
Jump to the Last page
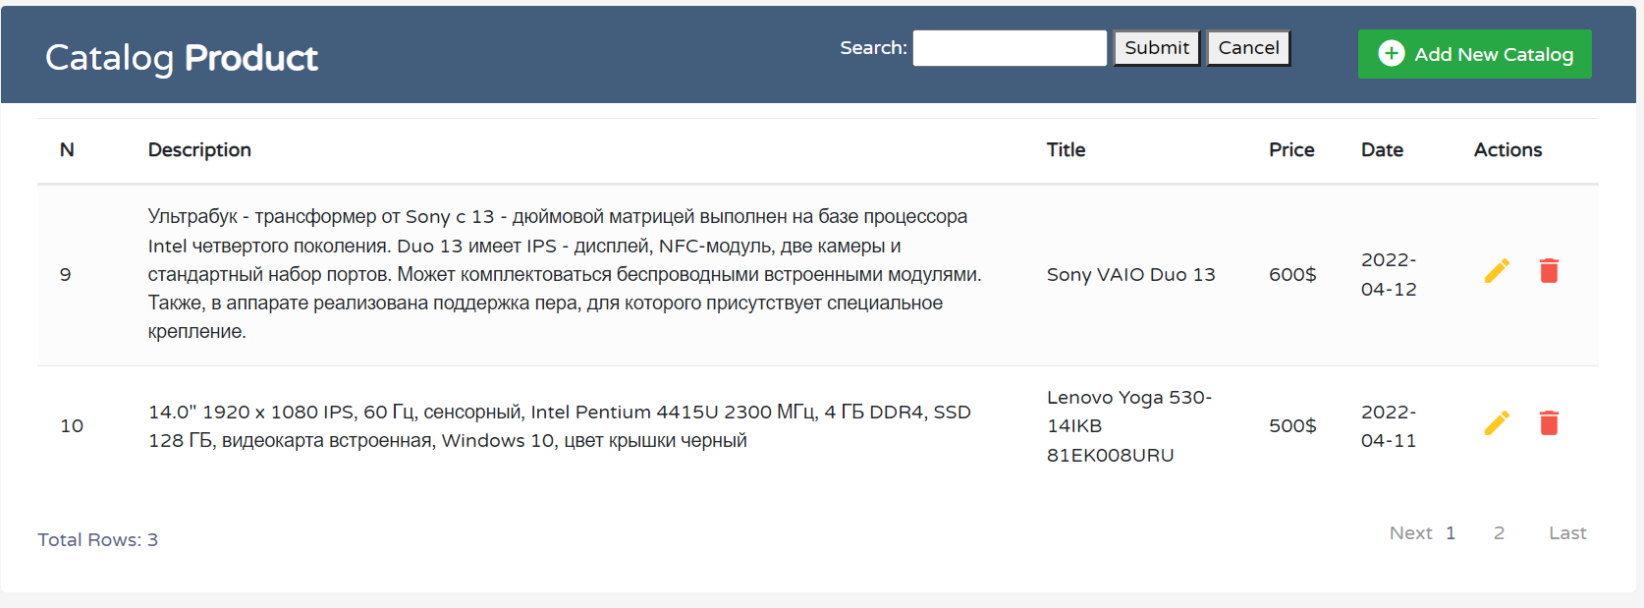click(1566, 532)
